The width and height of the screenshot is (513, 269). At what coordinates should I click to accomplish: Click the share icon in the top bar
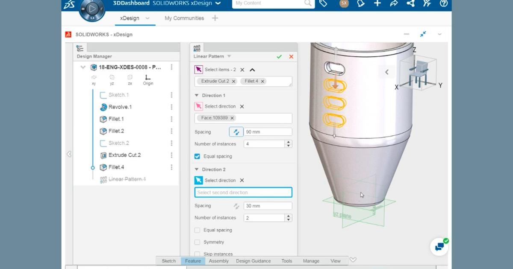(x=394, y=3)
